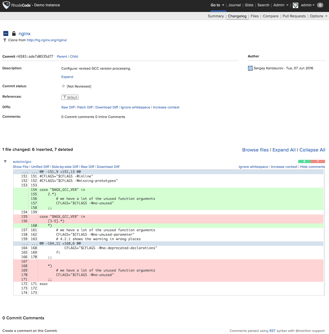Click old line number 155 in diff

pyautogui.click(x=24, y=216)
